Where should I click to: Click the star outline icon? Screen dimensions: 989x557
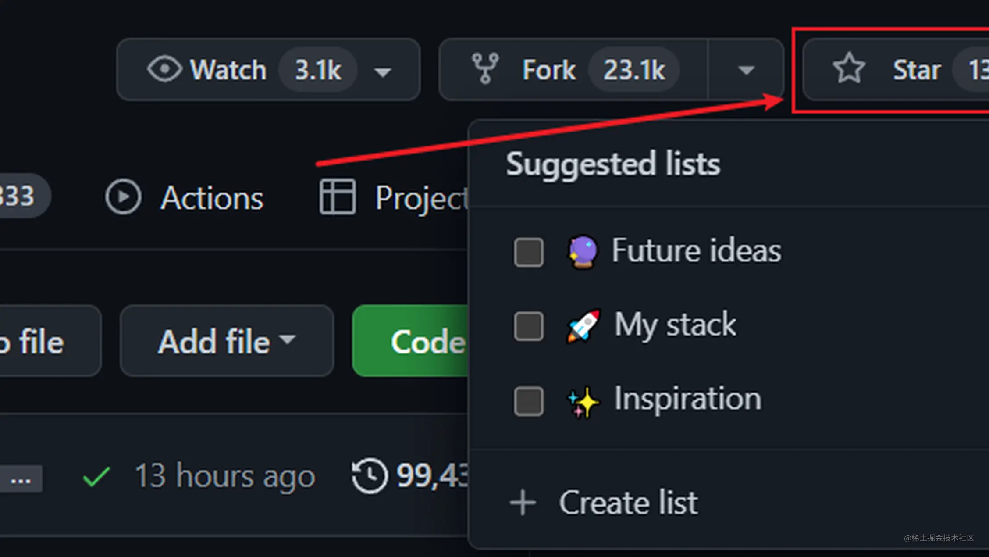click(x=849, y=68)
